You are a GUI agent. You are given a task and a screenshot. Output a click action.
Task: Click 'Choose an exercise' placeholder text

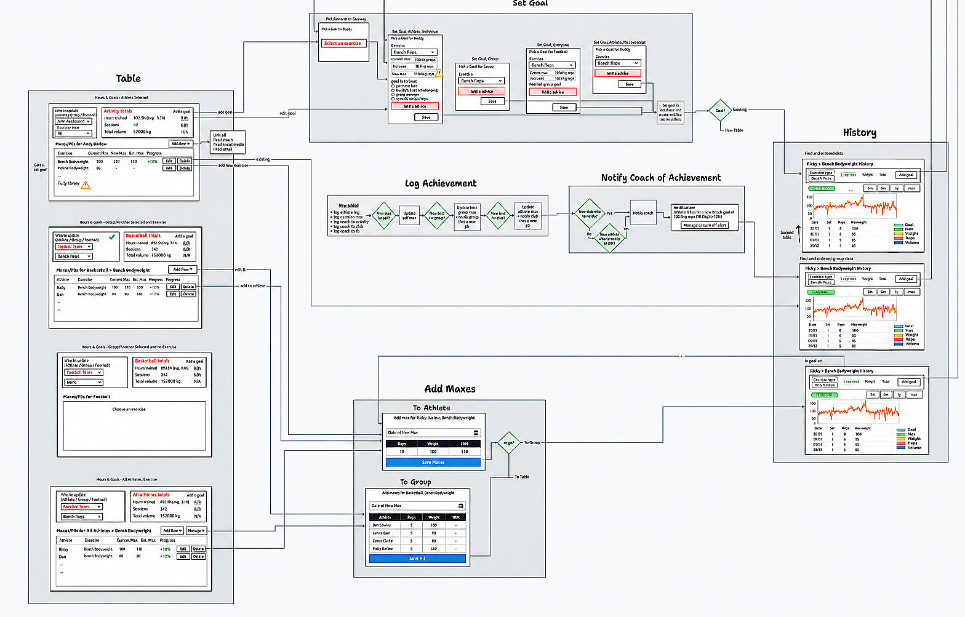129,409
